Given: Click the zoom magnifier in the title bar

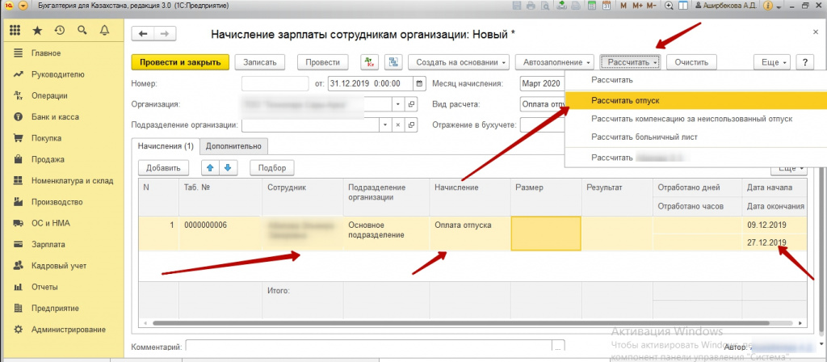Looking at the screenshot, I should point(669,6).
